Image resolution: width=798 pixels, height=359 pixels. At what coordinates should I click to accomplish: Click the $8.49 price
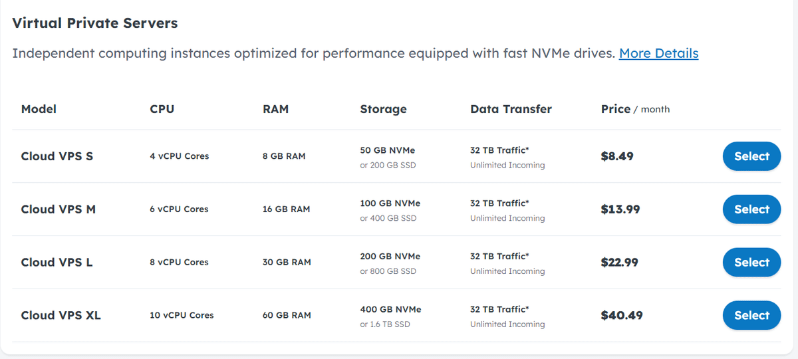(x=617, y=156)
